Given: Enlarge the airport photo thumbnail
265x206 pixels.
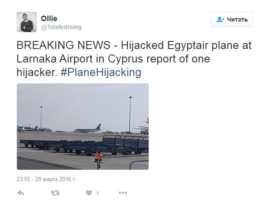Looking at the screenshot, I should click(83, 126).
